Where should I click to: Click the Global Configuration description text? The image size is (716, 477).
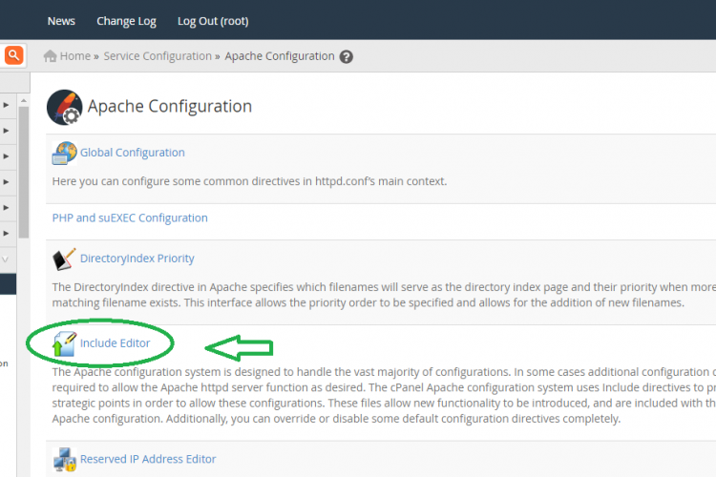[x=249, y=181]
